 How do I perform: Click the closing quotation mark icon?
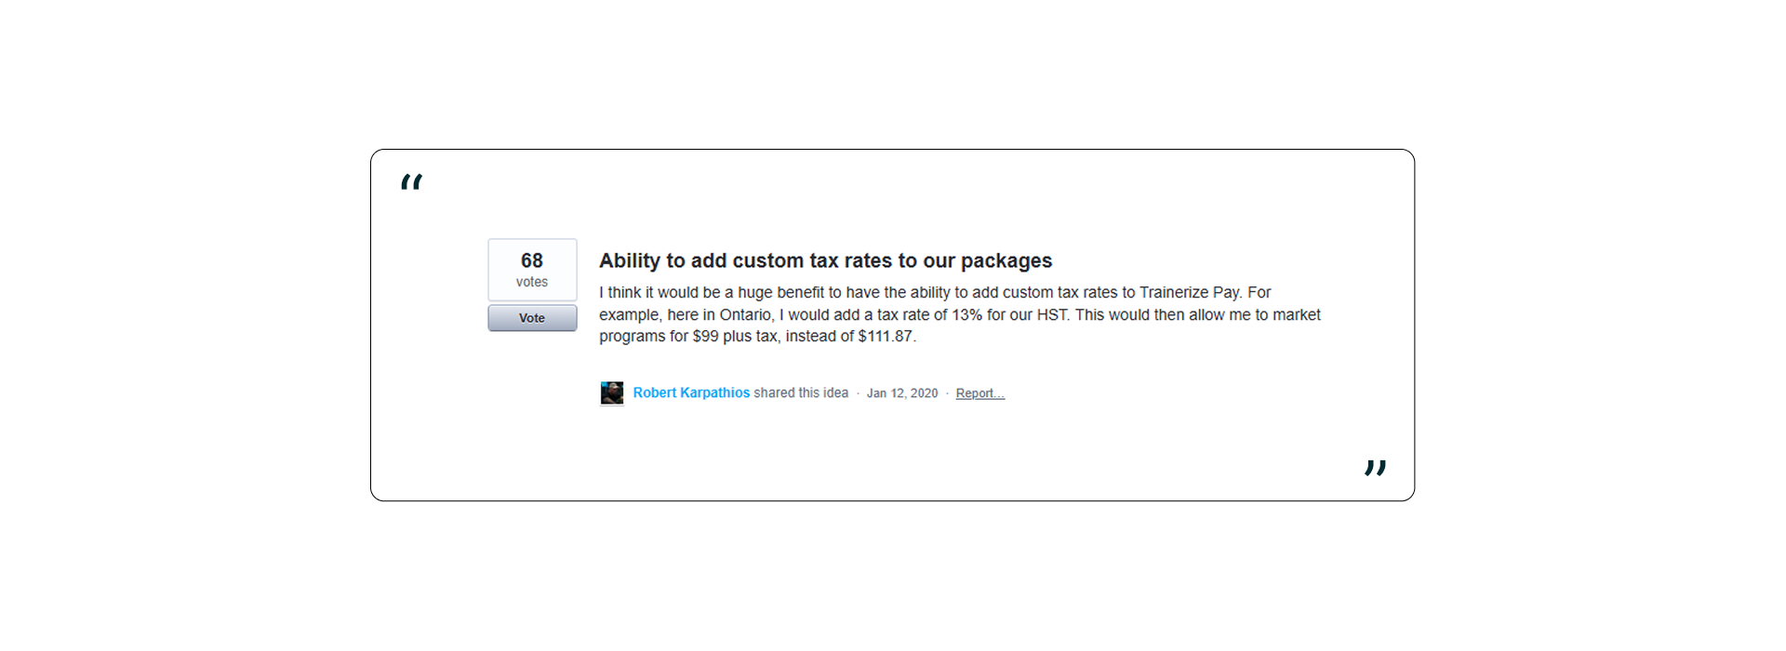tap(1375, 468)
